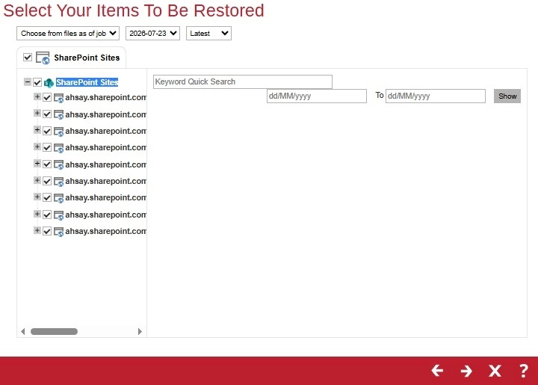Proceed with the right arrow next icon
This screenshot has width=538, height=385.
[x=466, y=371]
